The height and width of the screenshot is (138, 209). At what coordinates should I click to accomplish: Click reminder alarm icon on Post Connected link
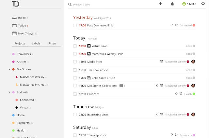coord(176,25)
